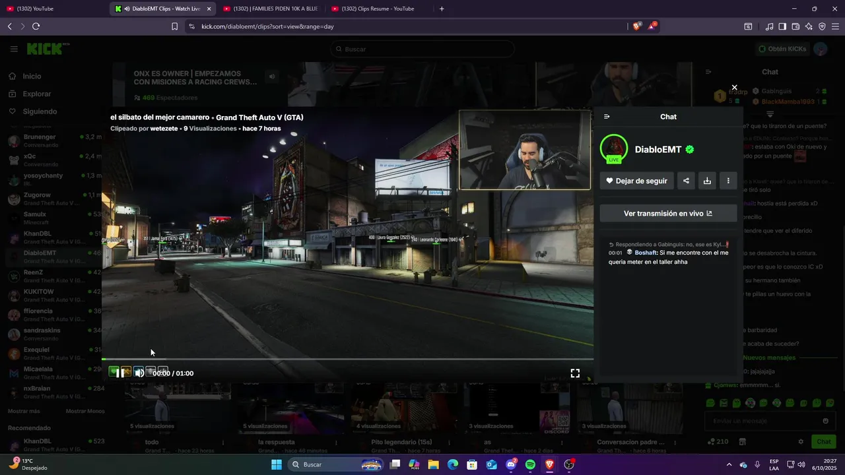Viewport: 845px width, 475px height.
Task: Open the clip's three-dot options menu
Action: point(728,181)
